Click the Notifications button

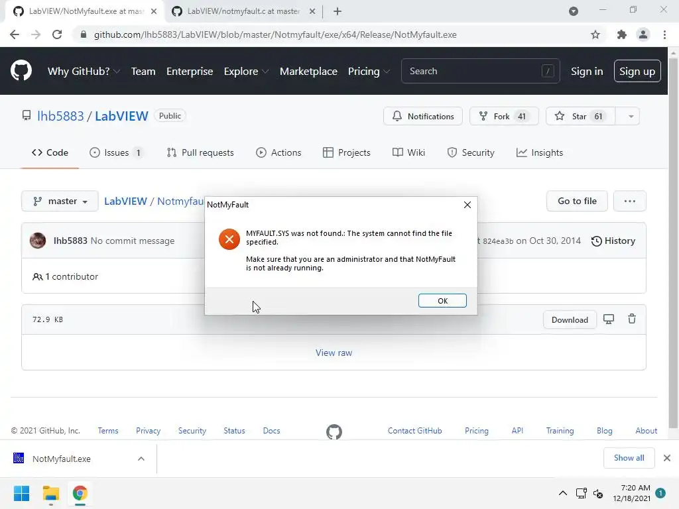[422, 116]
